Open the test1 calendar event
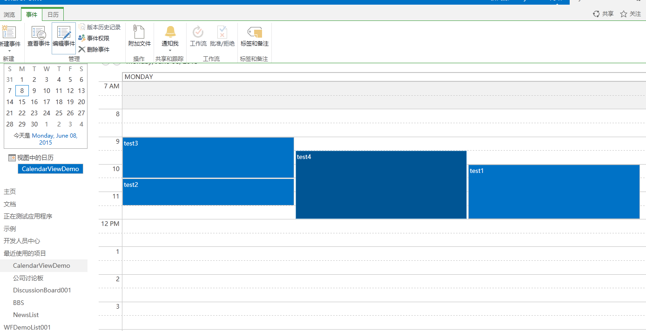The width and height of the screenshot is (646, 331). [x=554, y=192]
